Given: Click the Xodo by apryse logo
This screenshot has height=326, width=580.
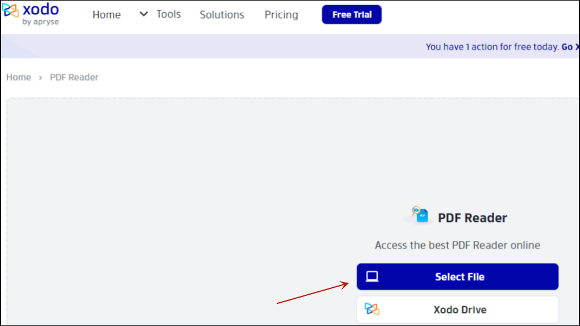Looking at the screenshot, I should tap(30, 14).
